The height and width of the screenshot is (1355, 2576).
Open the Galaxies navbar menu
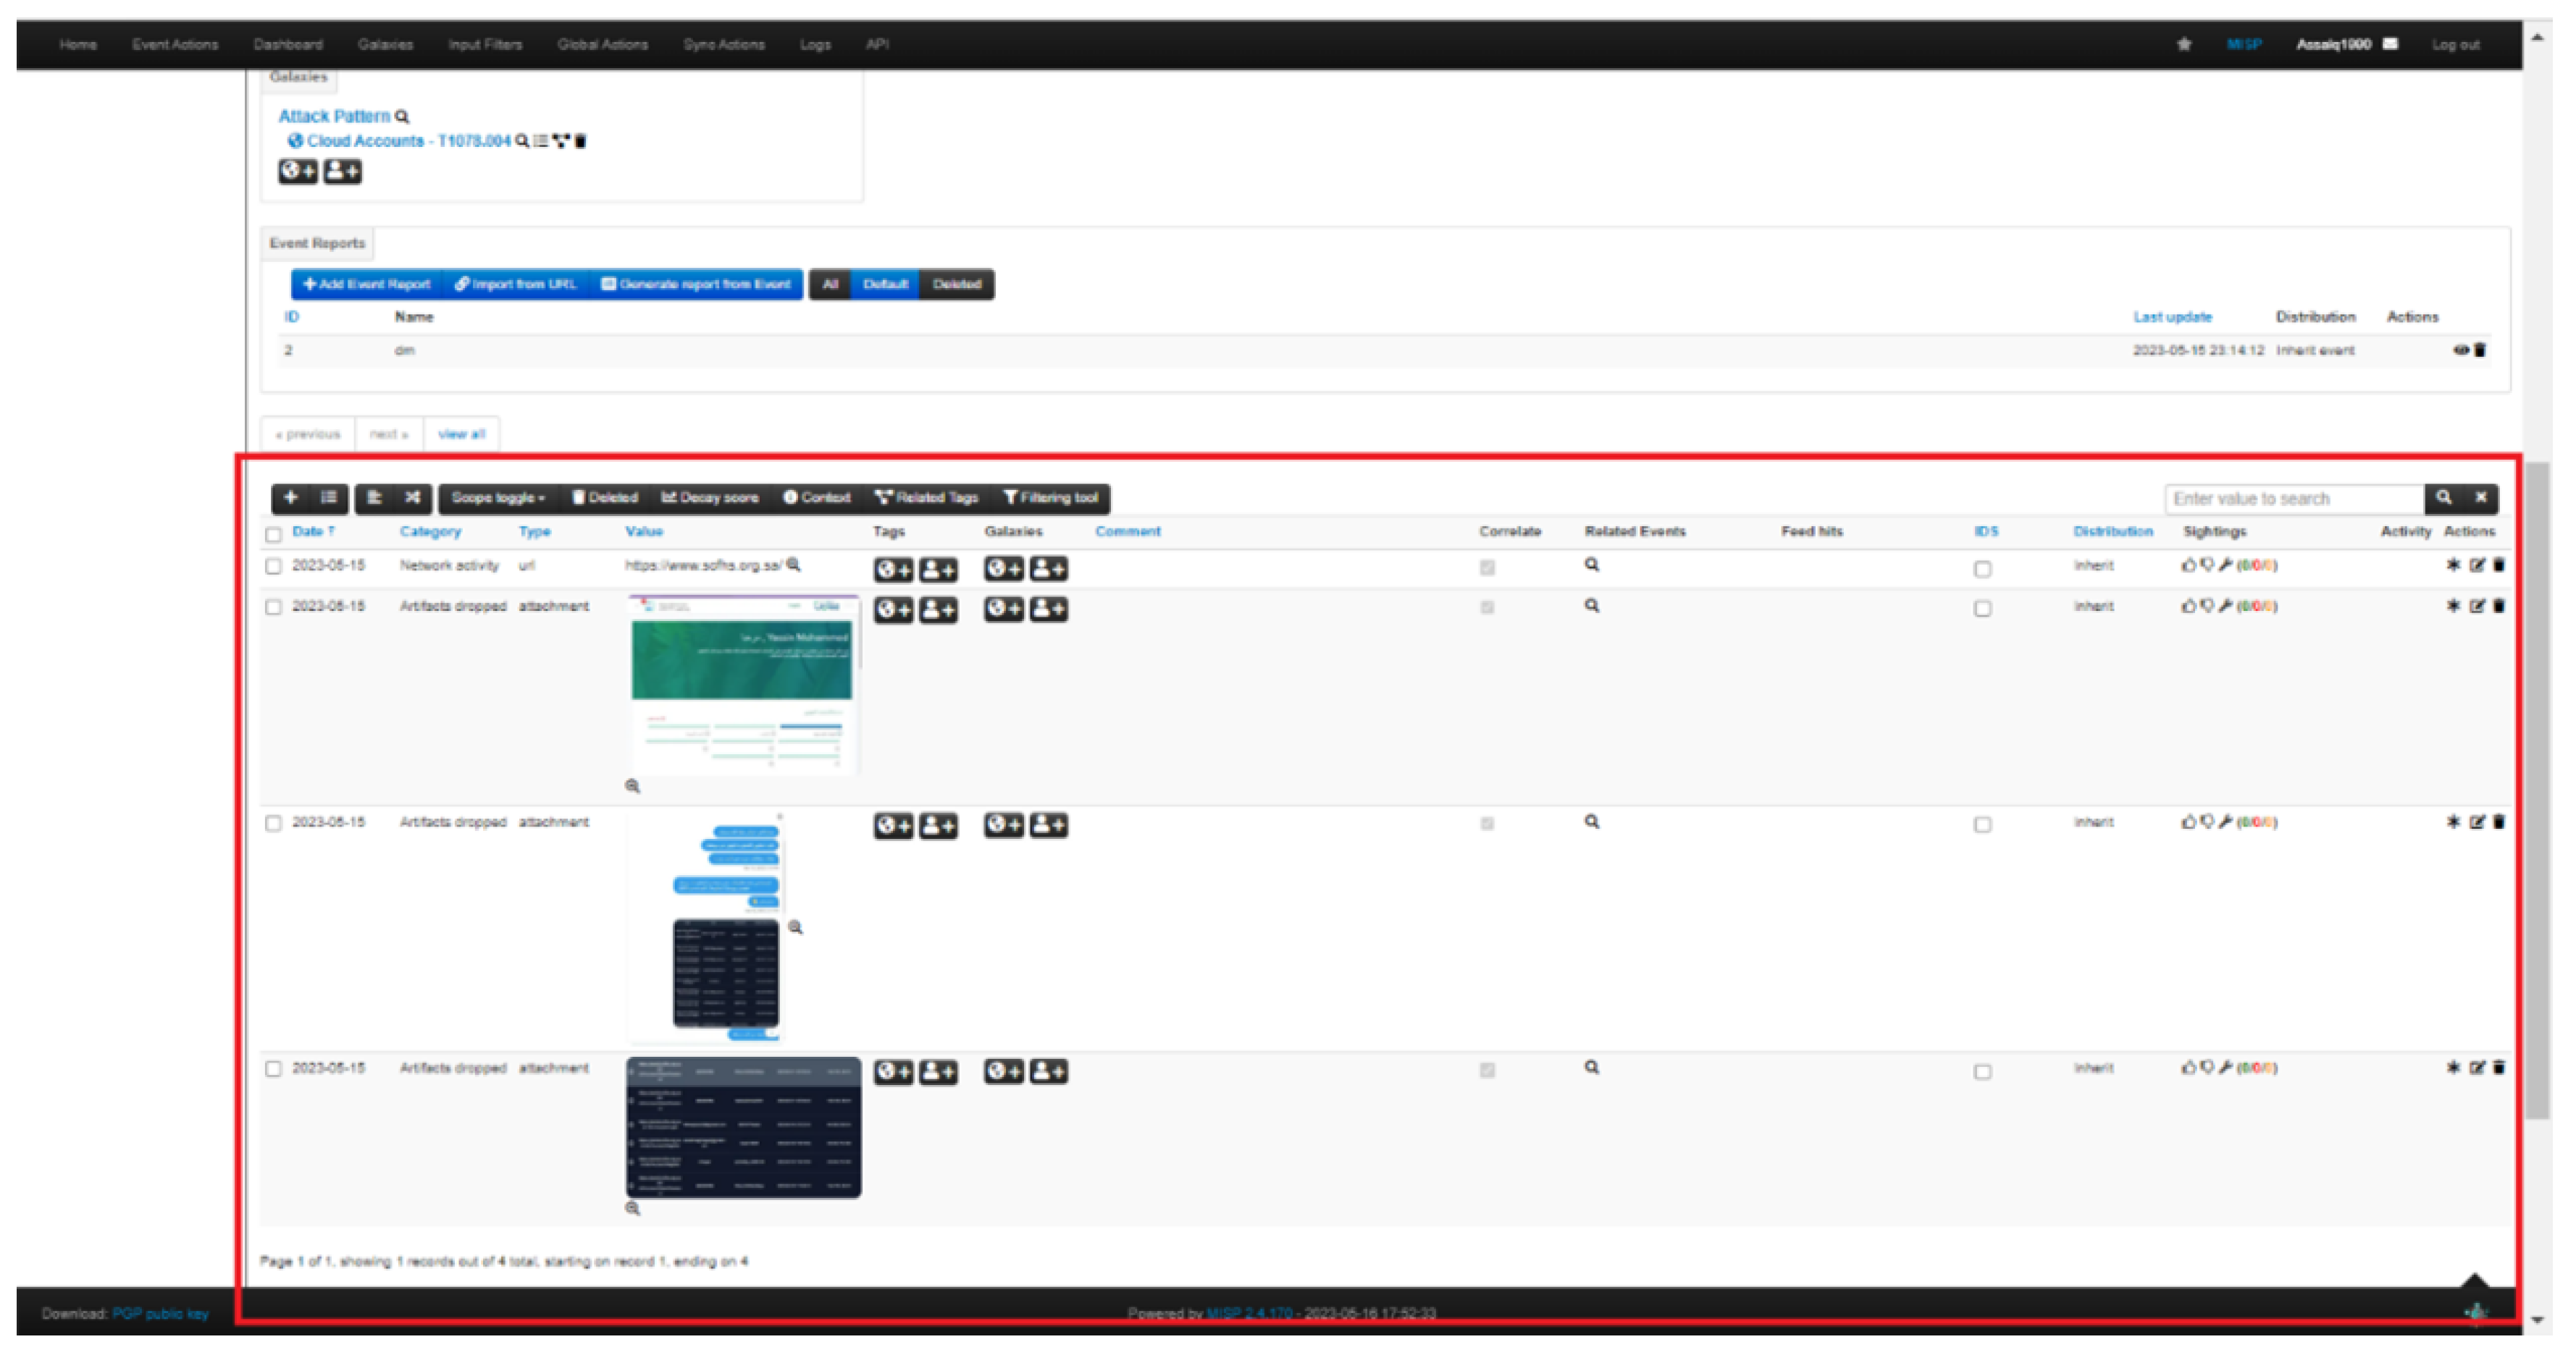coord(385,44)
